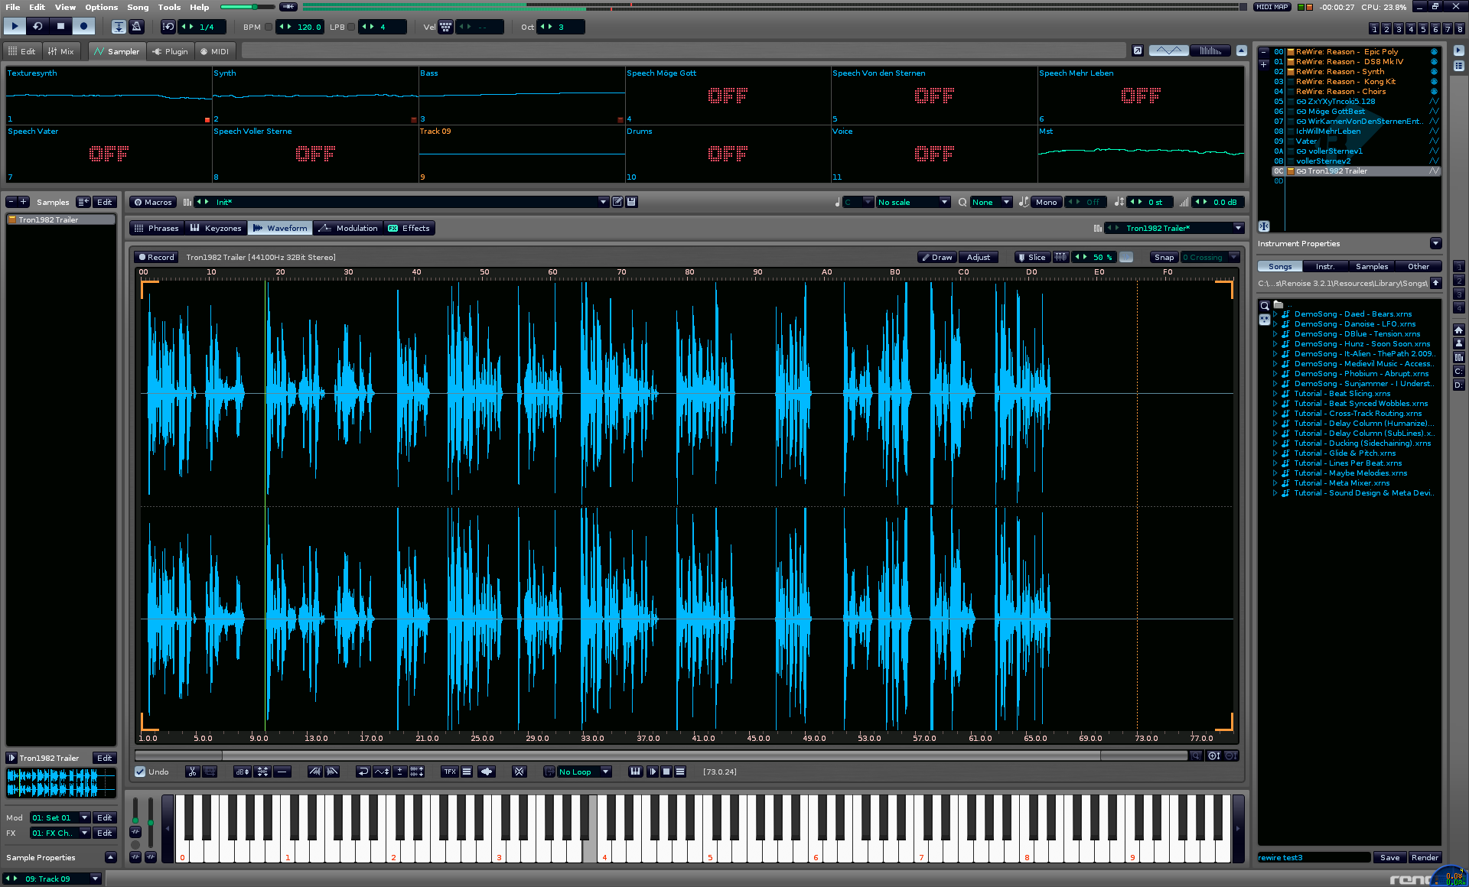Screen dimensions: 1469x887
Task: Enable the LPB checkbox
Action: (351, 27)
